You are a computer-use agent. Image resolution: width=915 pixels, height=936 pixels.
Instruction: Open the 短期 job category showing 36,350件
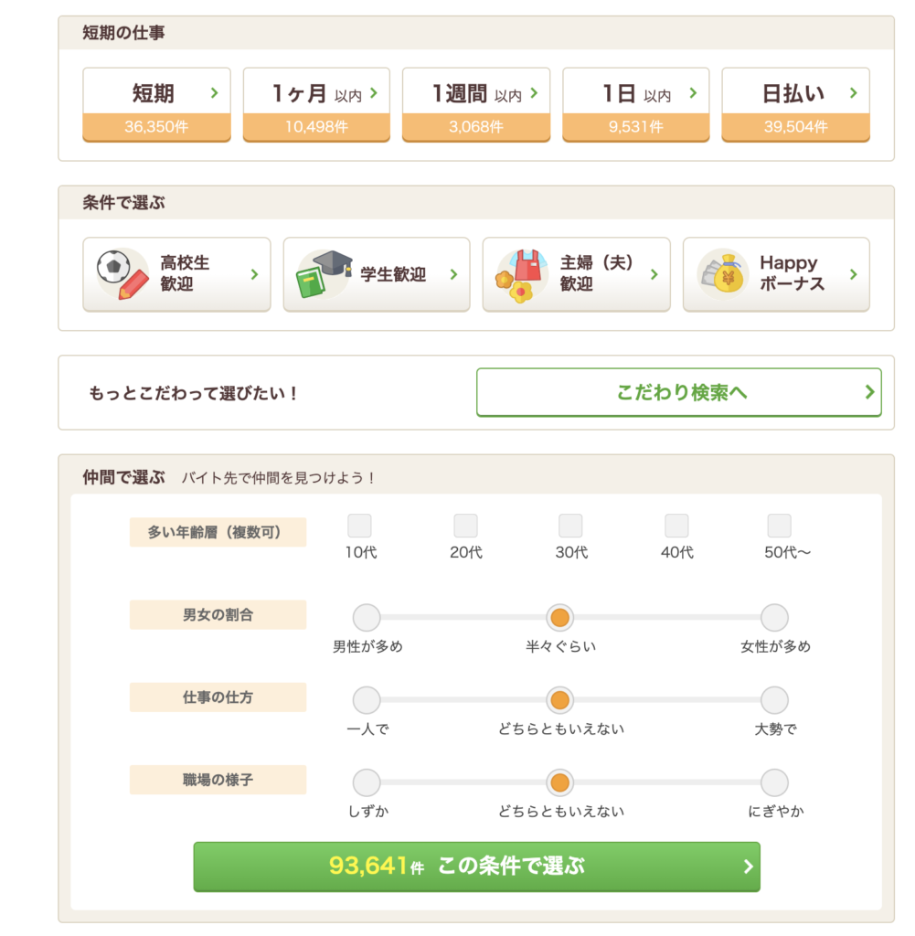[x=155, y=102]
